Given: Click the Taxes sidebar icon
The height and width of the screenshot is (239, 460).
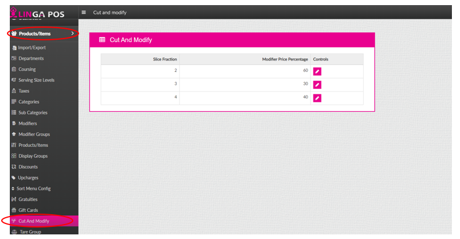Looking at the screenshot, I should tap(14, 91).
